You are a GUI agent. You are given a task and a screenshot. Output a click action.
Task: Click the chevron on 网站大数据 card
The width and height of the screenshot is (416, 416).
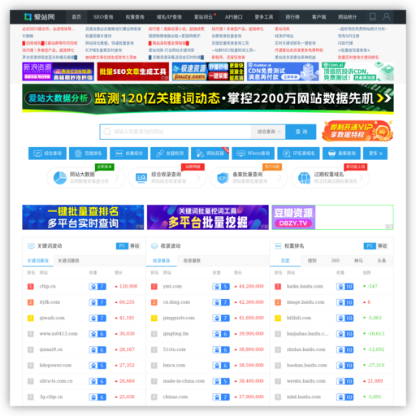(117, 178)
